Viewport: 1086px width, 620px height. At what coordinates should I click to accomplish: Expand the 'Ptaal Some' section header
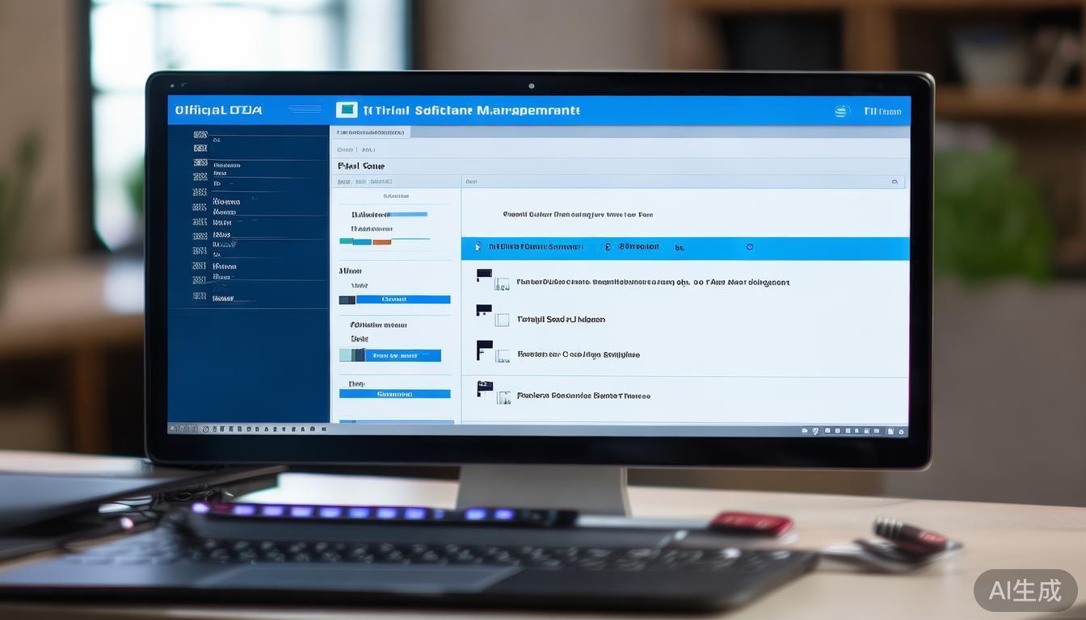click(361, 165)
